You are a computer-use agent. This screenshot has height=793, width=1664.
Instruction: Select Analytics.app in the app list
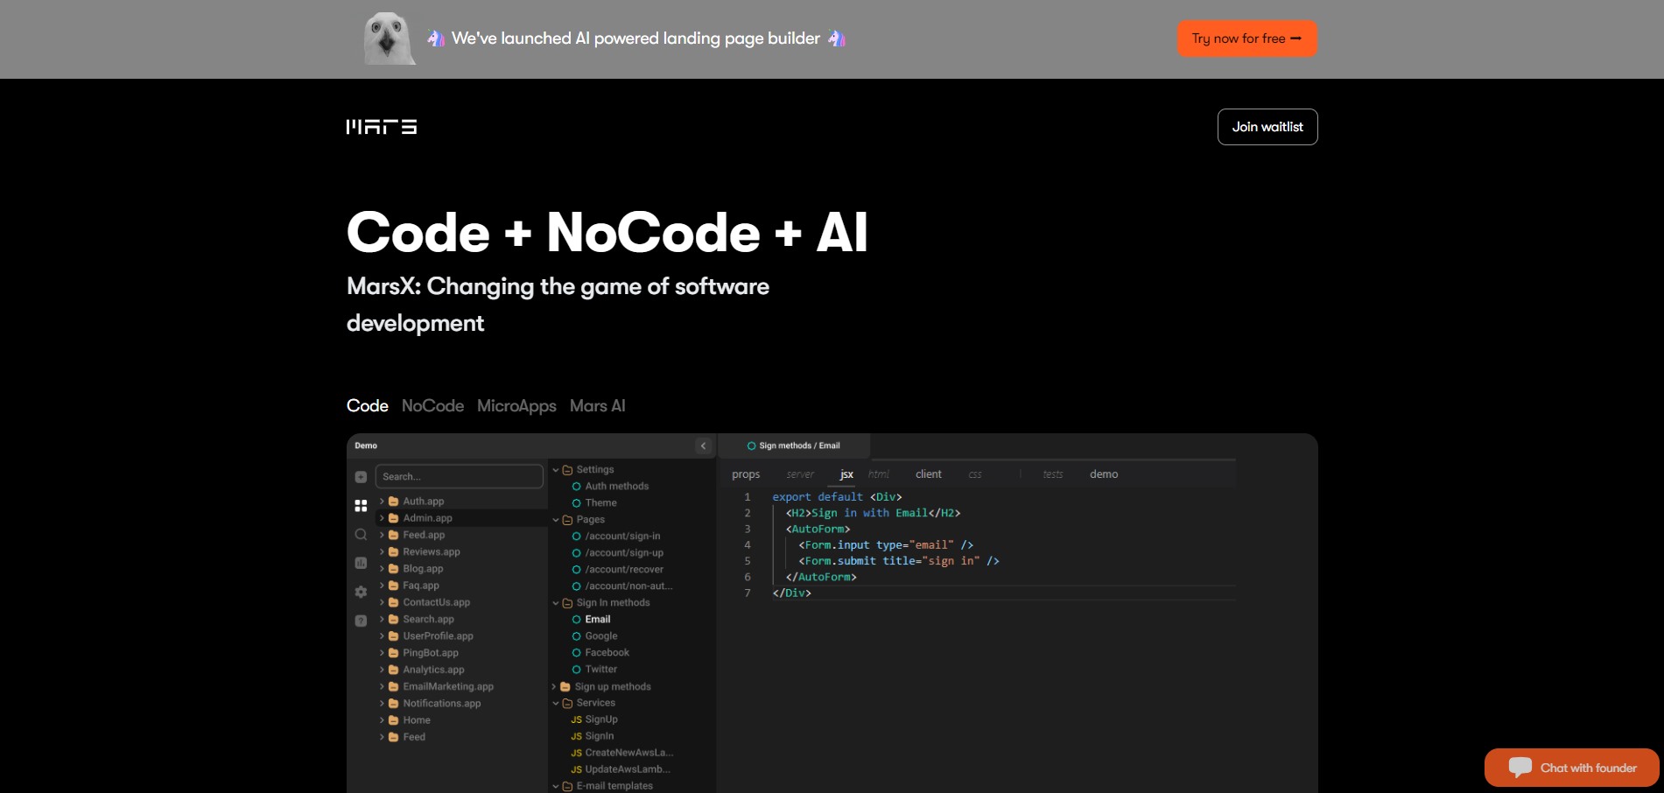click(x=433, y=670)
